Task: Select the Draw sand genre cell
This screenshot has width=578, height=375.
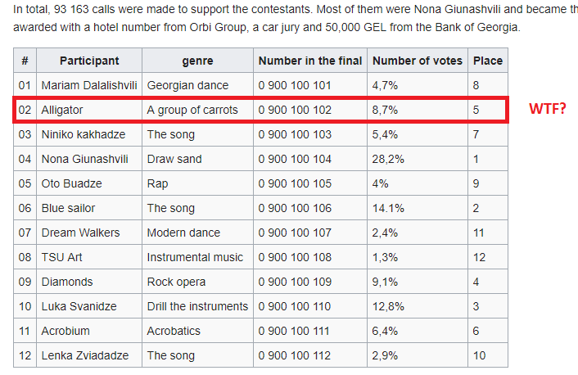Action: [x=197, y=159]
